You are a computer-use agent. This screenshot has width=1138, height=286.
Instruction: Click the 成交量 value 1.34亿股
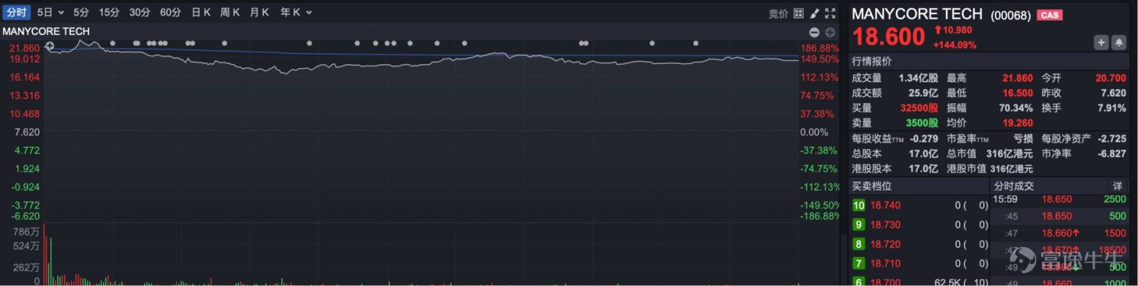tap(918, 78)
